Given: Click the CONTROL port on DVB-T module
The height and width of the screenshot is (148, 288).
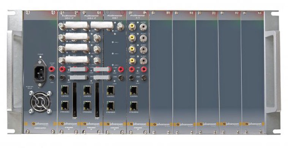Looking at the screenshot, I should tap(110, 90).
